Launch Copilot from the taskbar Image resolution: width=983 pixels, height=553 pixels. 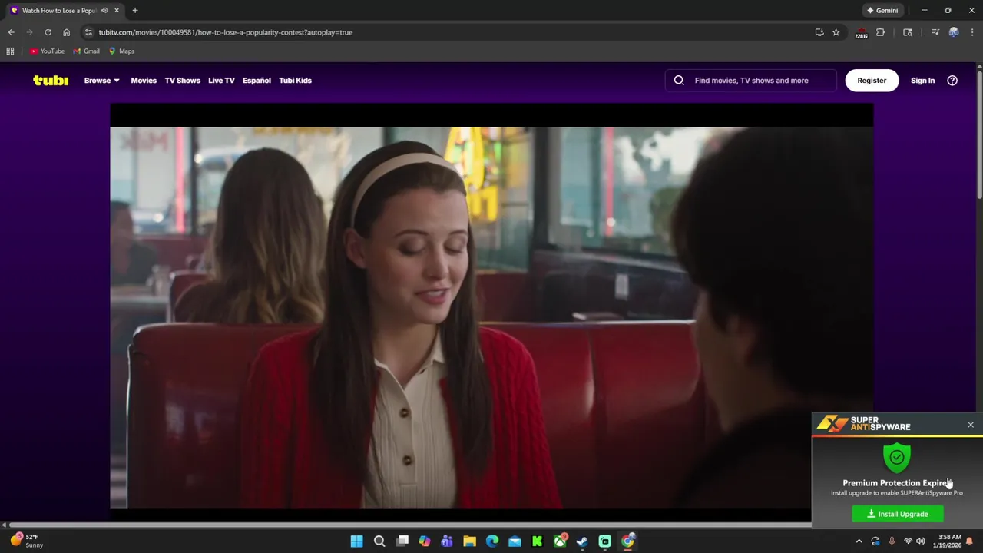[425, 541]
